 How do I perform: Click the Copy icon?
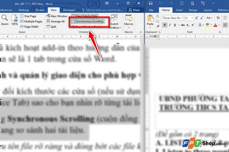pos(157,21)
